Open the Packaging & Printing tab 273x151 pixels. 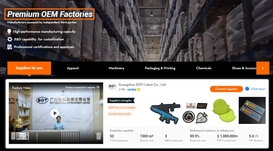pyautogui.click(x=160, y=68)
